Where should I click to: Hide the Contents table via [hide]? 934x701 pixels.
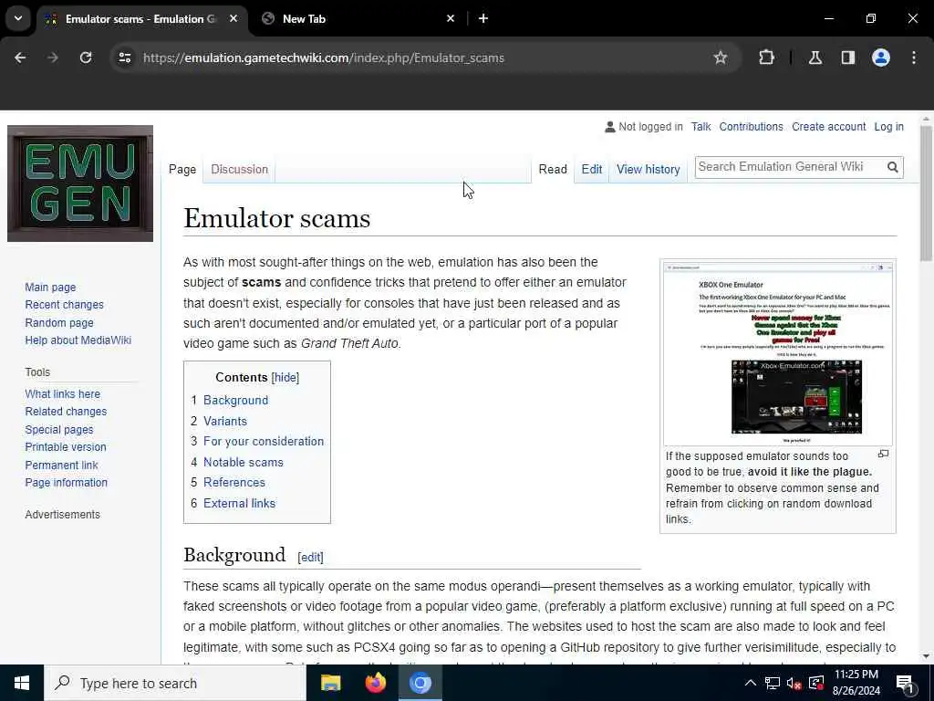pyautogui.click(x=285, y=377)
